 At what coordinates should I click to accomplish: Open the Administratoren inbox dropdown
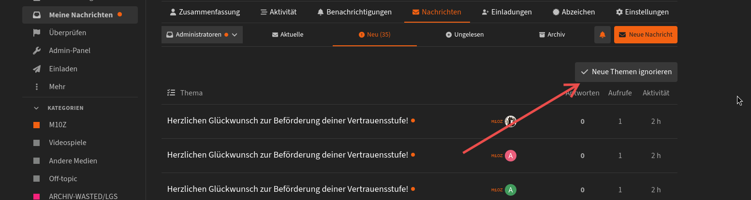(x=202, y=35)
